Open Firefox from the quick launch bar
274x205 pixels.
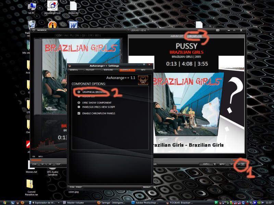point(22,203)
